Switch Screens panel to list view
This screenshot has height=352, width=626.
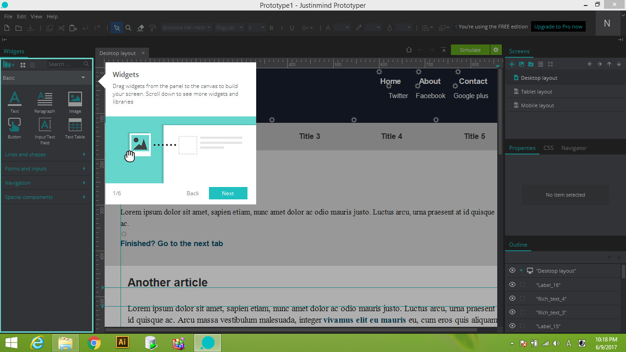[540, 64]
